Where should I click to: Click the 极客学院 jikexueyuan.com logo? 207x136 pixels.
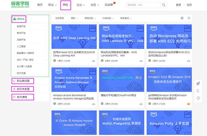[x=20, y=5]
